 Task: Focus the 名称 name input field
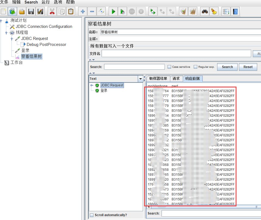point(181,32)
